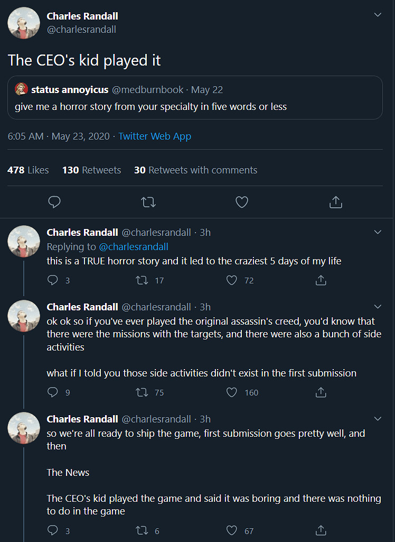Open the 130 Retweets list
Viewport: 395px width, 542px height.
[x=91, y=170]
